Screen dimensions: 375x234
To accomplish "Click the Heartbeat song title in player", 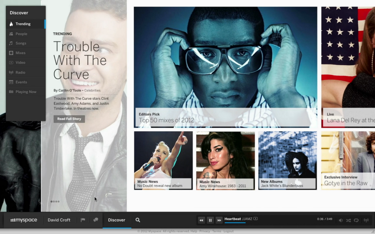I will (x=233, y=219).
